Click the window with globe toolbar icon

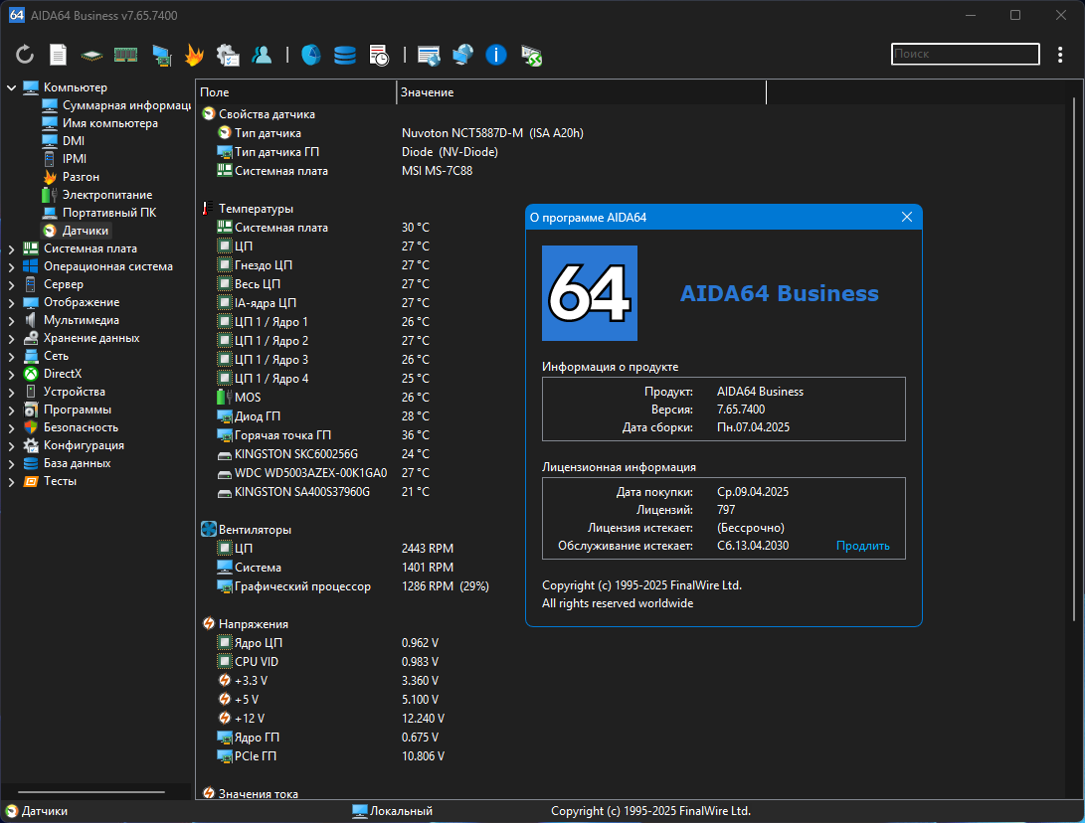(x=429, y=56)
